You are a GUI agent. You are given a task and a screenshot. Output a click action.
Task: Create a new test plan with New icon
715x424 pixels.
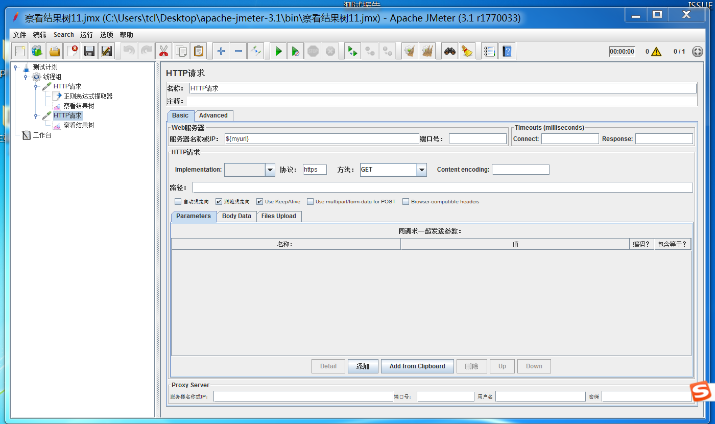[x=20, y=51]
